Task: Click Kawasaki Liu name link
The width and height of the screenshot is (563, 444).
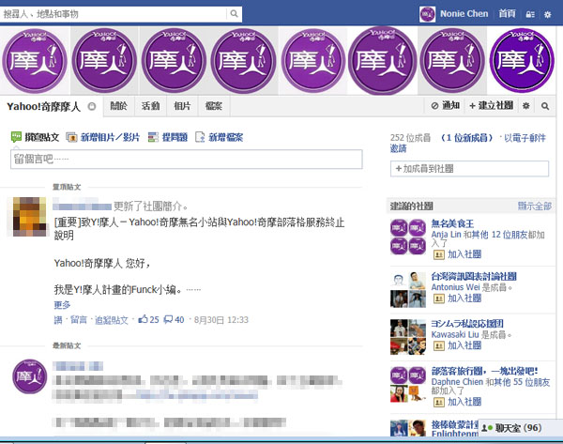Action: coord(455,334)
